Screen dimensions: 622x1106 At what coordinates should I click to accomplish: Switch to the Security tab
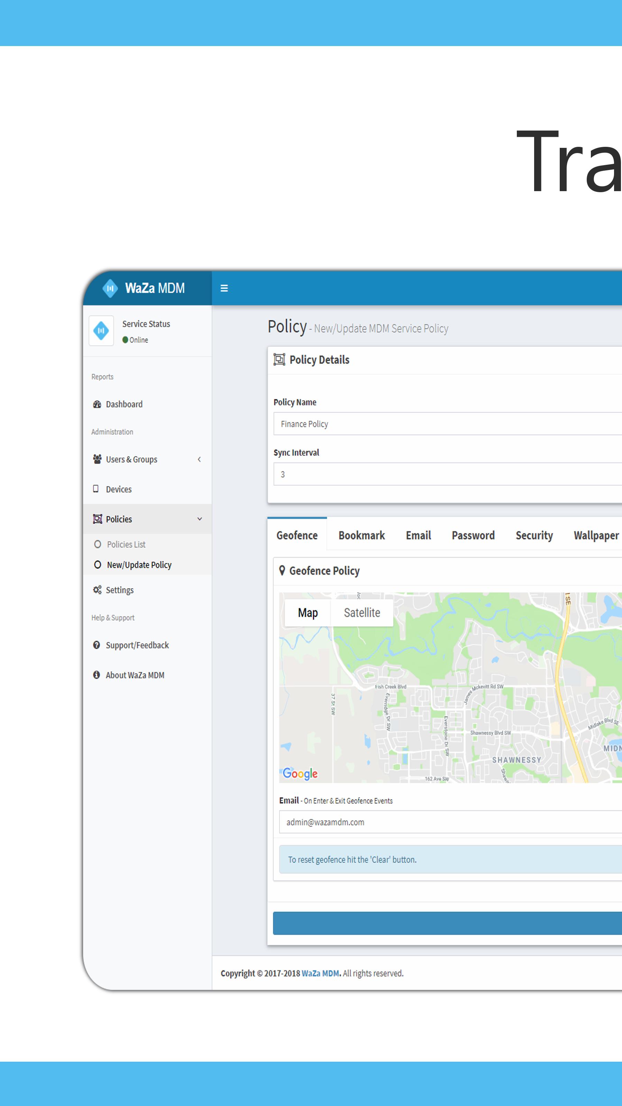(534, 535)
